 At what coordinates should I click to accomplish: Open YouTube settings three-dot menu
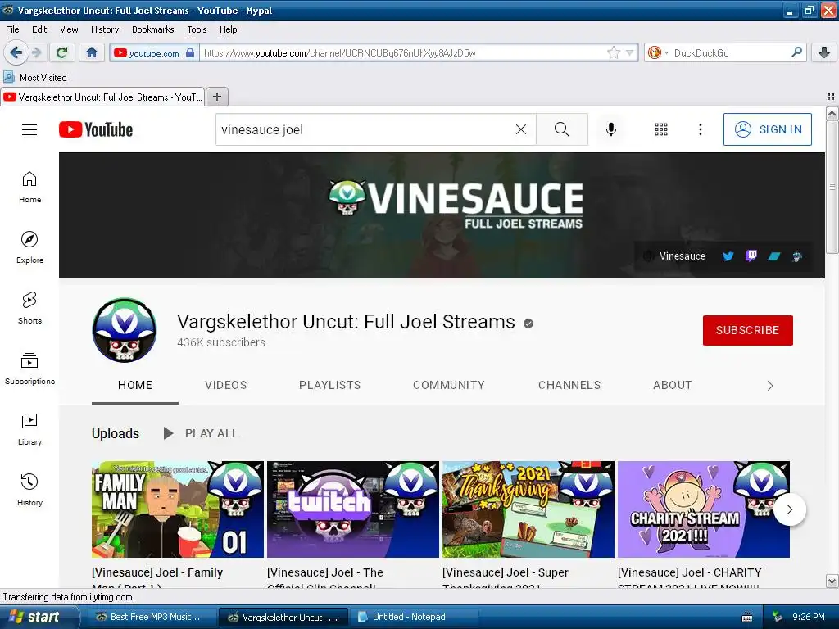click(700, 129)
